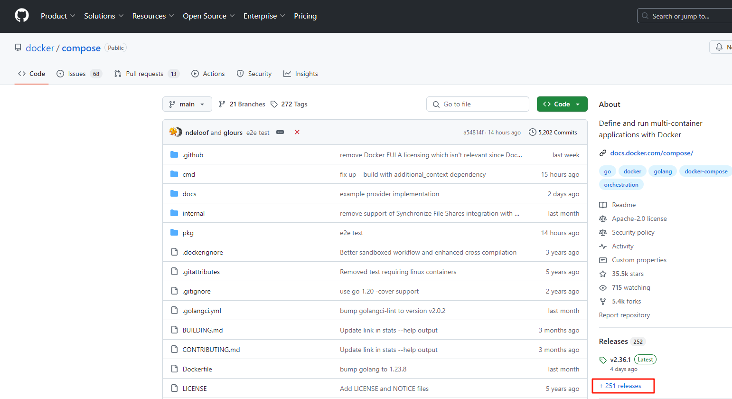The width and height of the screenshot is (732, 399).
Task: Open the Readme link in About
Action: point(624,205)
